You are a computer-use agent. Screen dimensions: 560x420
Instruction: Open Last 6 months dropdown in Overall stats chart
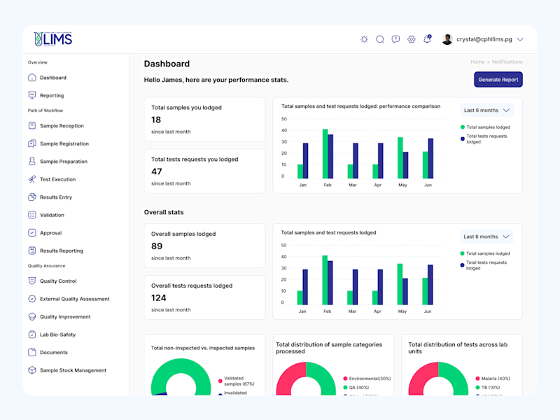click(486, 237)
